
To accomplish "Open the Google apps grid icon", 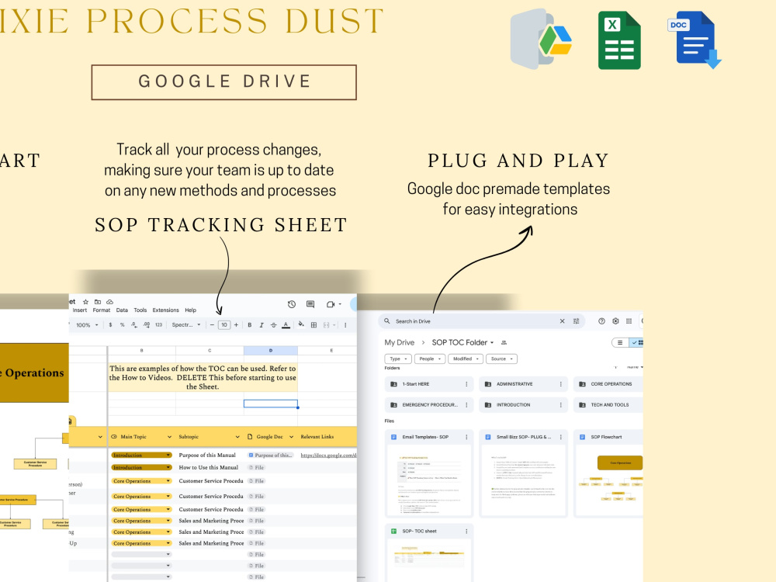I will [629, 321].
